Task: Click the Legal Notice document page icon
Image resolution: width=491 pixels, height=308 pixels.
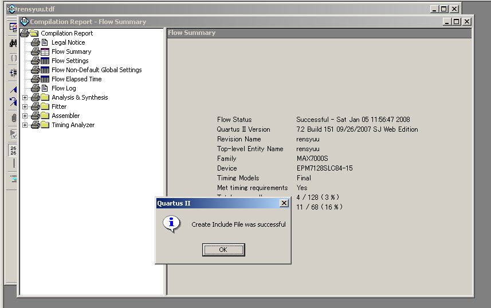Action: (x=45, y=42)
